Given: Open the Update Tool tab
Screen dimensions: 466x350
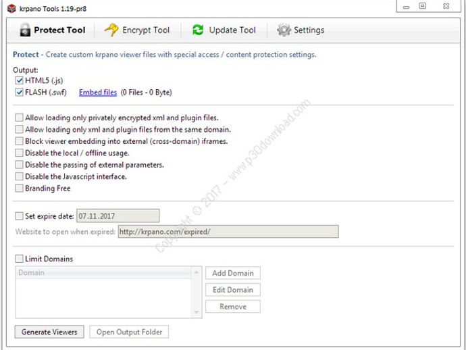Looking at the screenshot, I should pyautogui.click(x=224, y=30).
